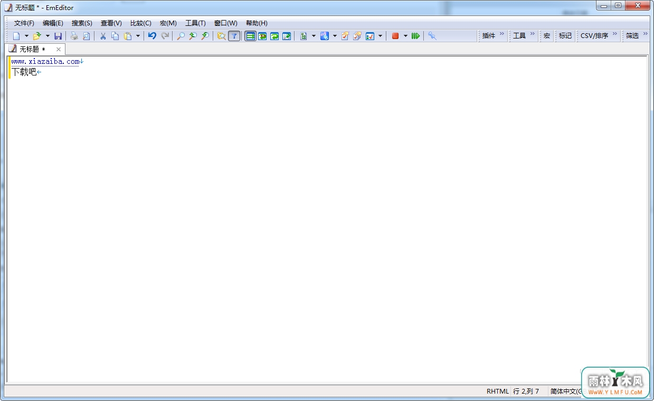This screenshot has width=654, height=401.
Task: Open the 比较(C) menu
Action: (141, 23)
